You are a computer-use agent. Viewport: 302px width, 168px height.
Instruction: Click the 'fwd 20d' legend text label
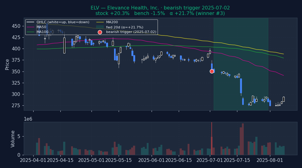coord(124,27)
